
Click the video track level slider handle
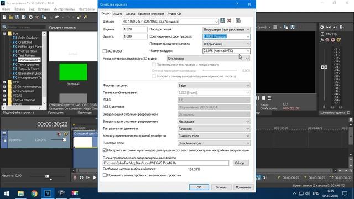point(64,140)
